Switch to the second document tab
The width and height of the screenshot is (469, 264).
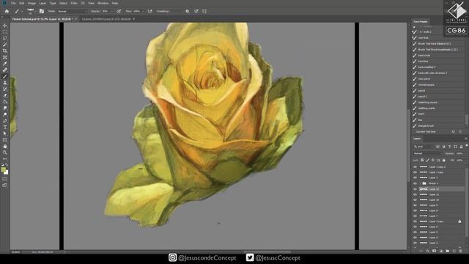point(106,19)
